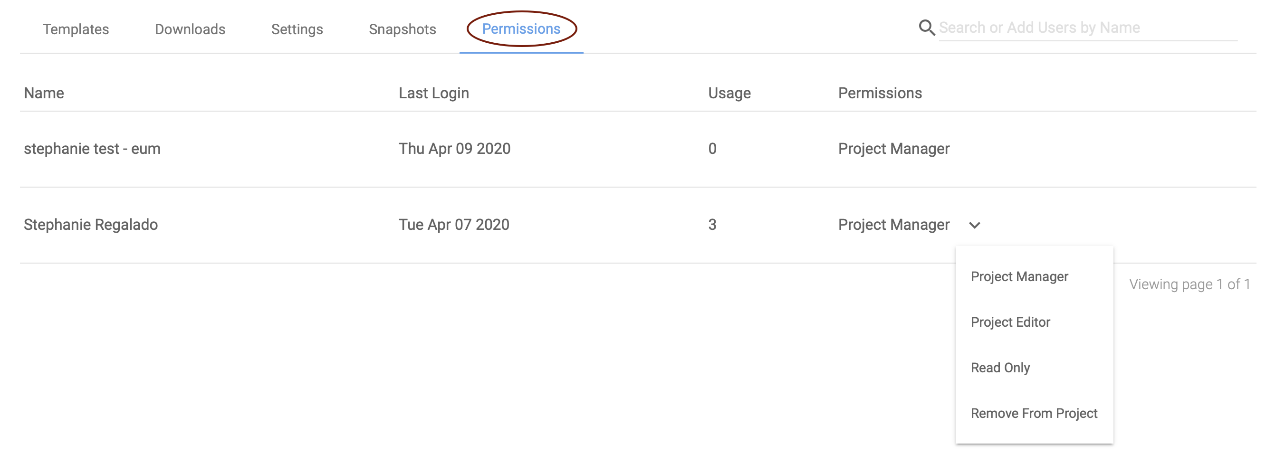The height and width of the screenshot is (473, 1266).
Task: Click the Last Login column header
Action: point(433,93)
